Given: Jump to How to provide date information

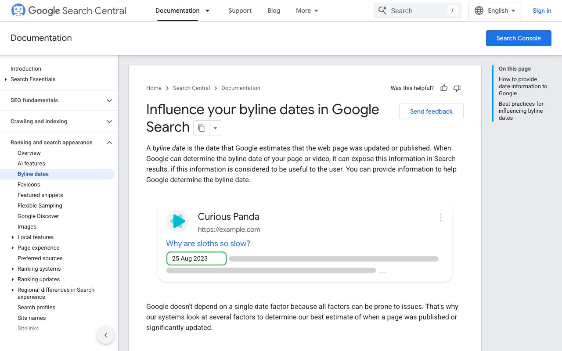Looking at the screenshot, I should [x=523, y=86].
